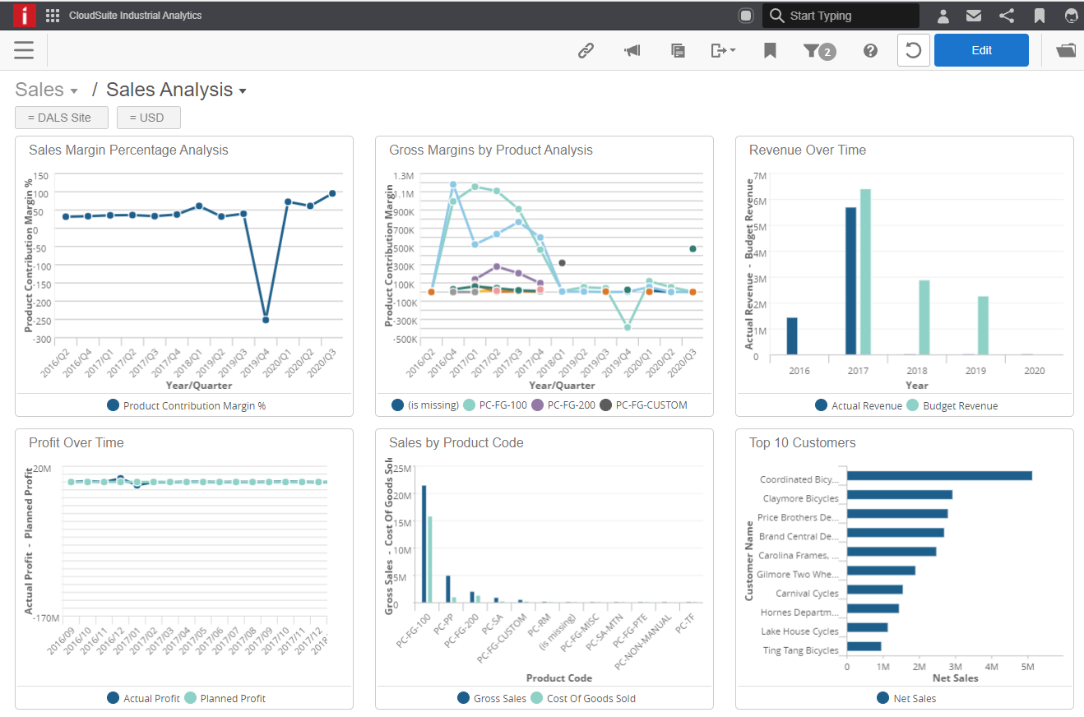
Task: Toggle Actual Profit legend entry
Action: 143,698
